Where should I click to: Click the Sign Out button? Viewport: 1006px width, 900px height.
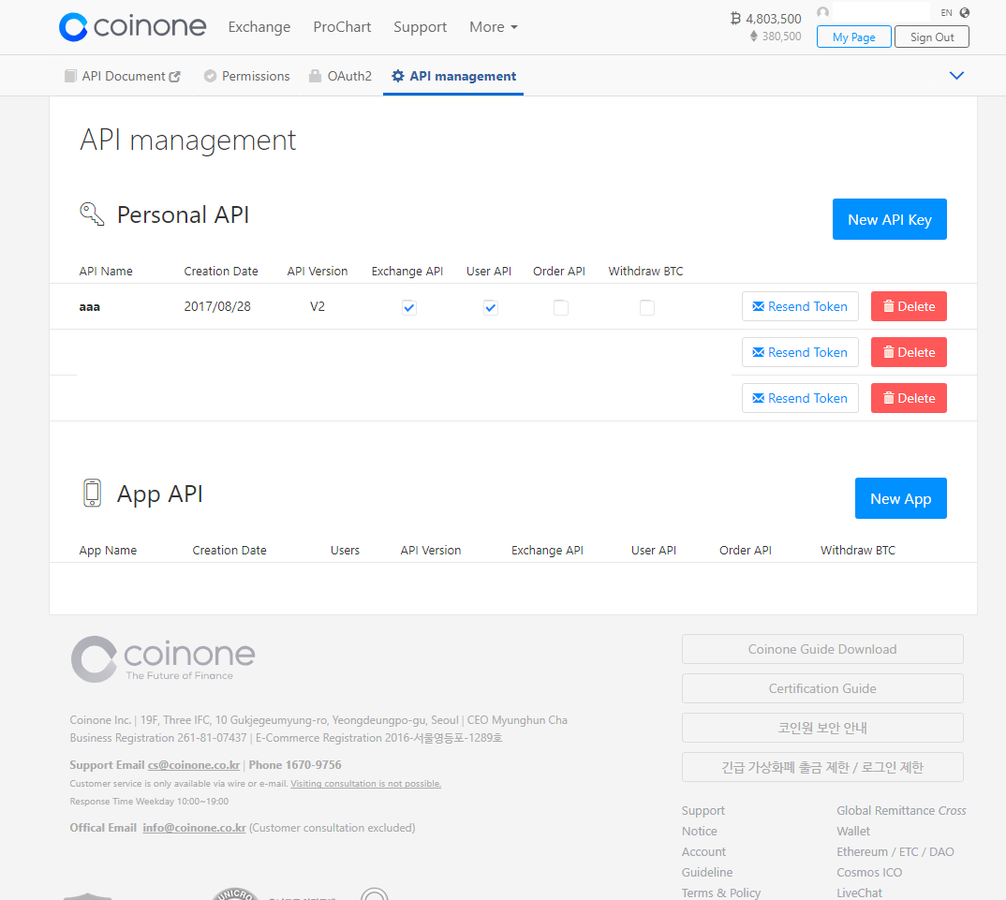click(x=932, y=37)
